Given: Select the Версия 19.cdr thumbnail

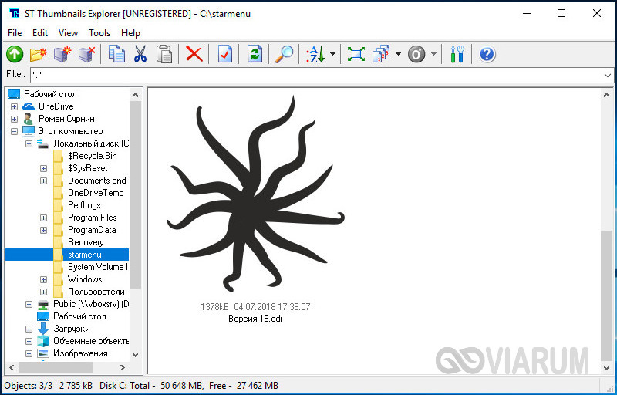Looking at the screenshot, I should pyautogui.click(x=255, y=193).
